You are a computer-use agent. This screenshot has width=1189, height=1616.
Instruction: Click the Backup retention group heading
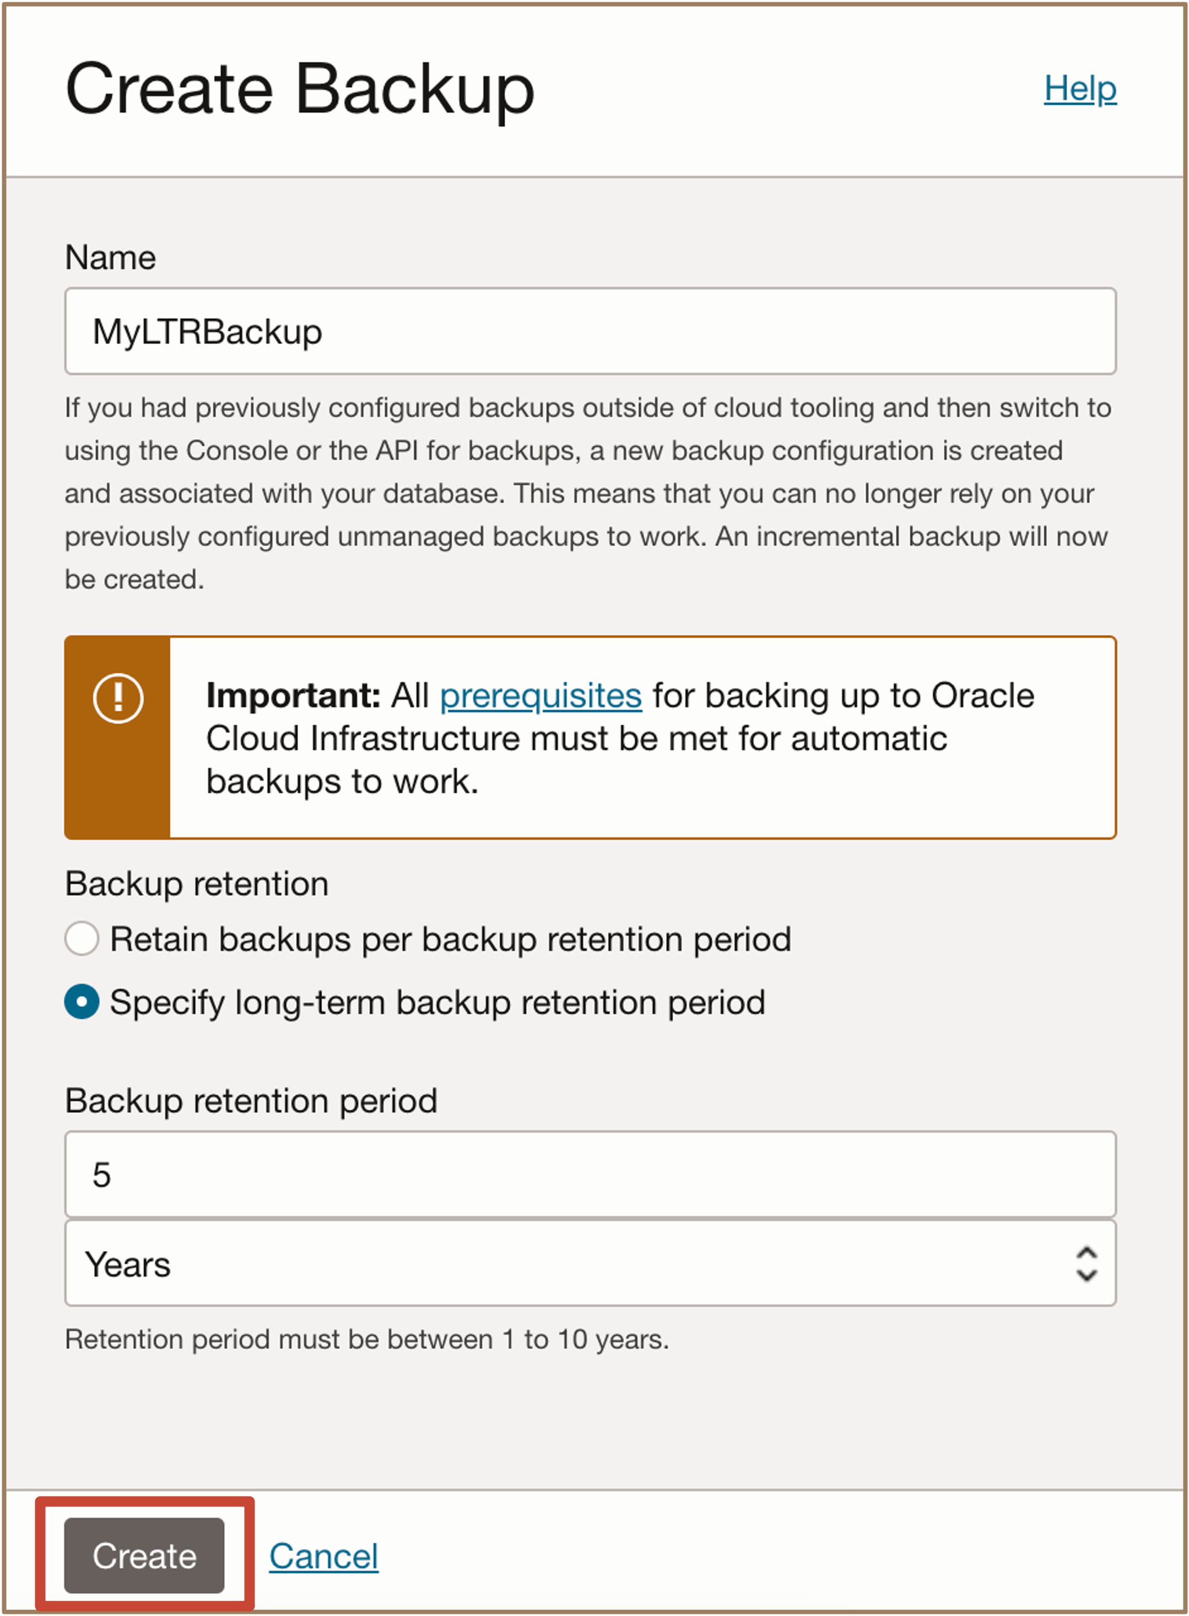197,884
